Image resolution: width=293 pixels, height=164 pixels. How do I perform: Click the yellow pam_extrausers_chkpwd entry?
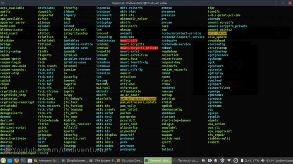coord(138,98)
